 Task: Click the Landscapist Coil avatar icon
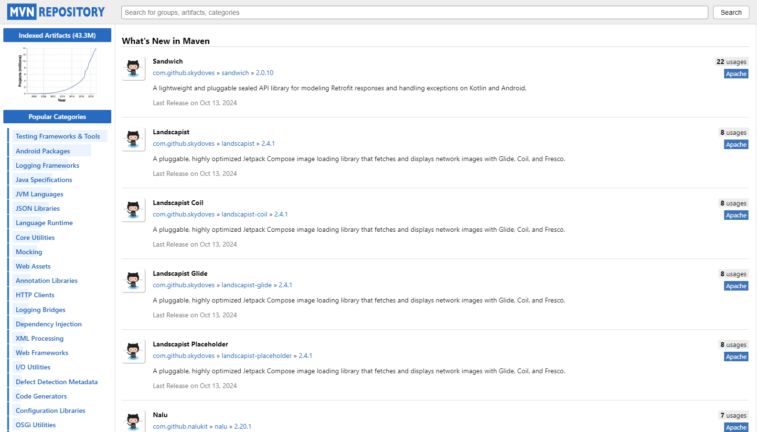[133, 210]
